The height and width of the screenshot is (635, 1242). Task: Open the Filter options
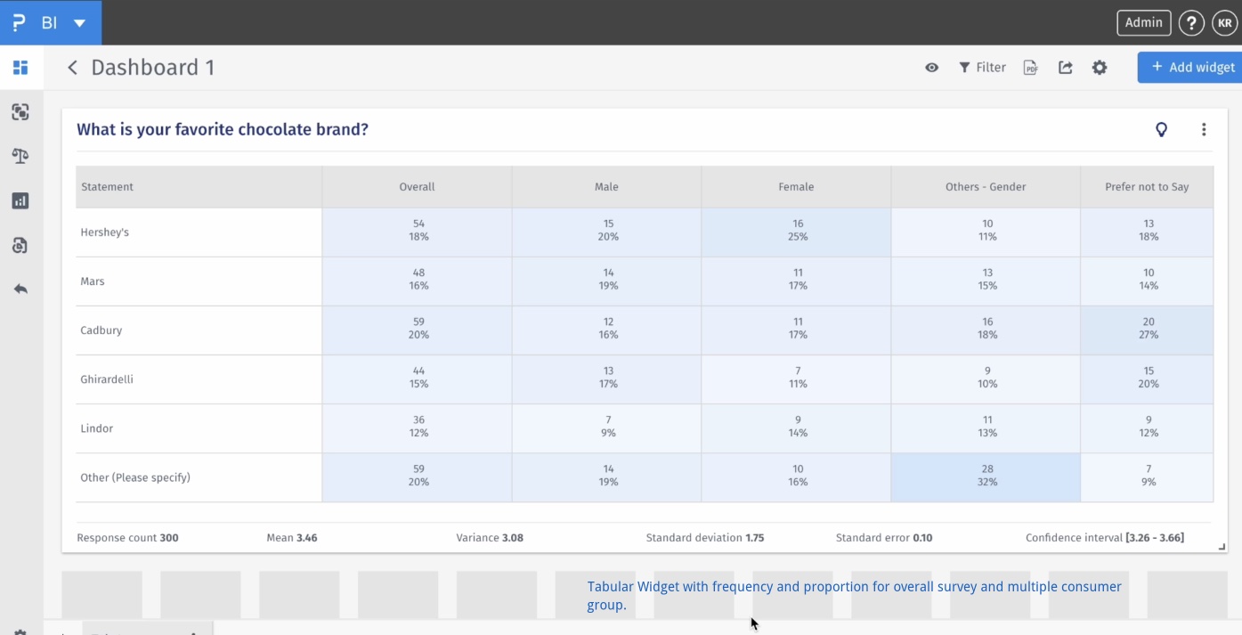982,67
